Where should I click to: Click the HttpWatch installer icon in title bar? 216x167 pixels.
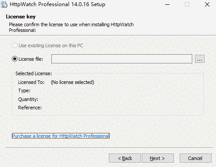[x=4, y=4]
